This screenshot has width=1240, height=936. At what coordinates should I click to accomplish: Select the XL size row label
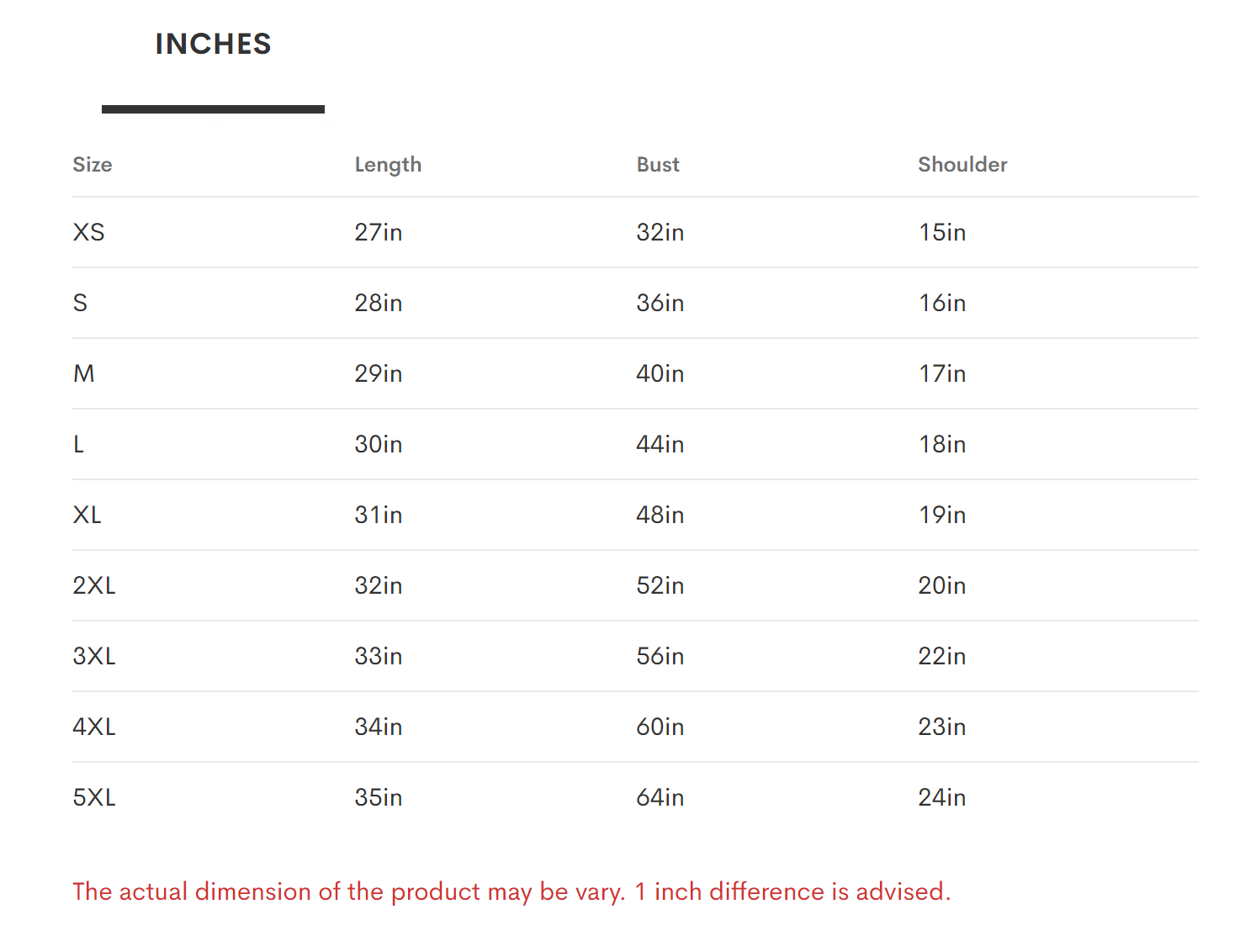click(87, 515)
